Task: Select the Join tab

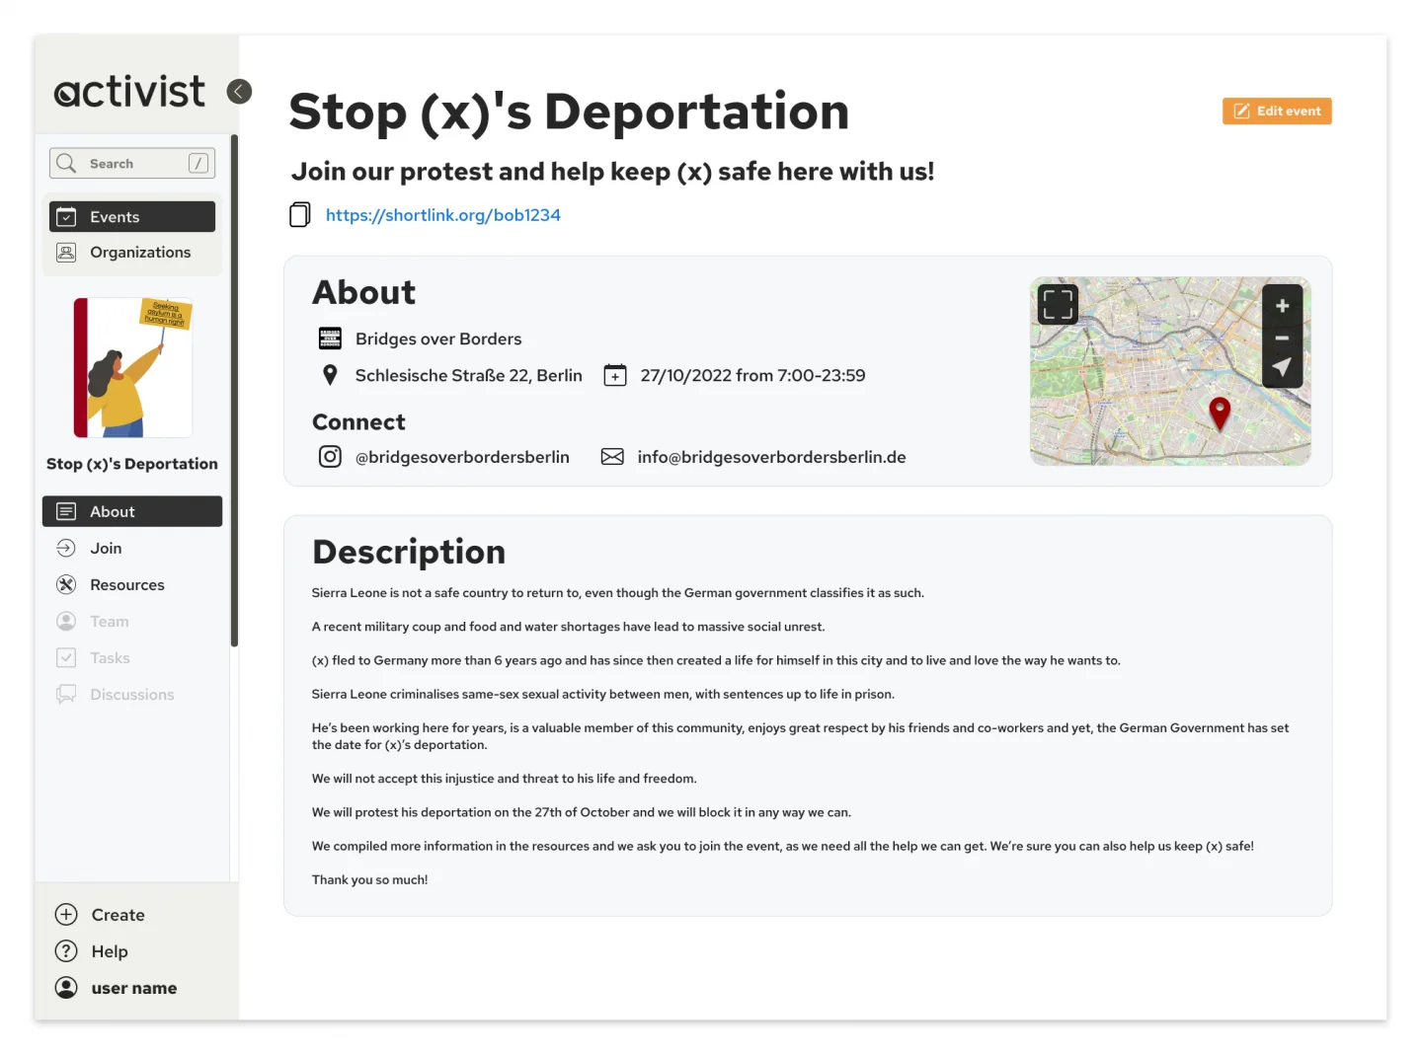Action: point(106,549)
